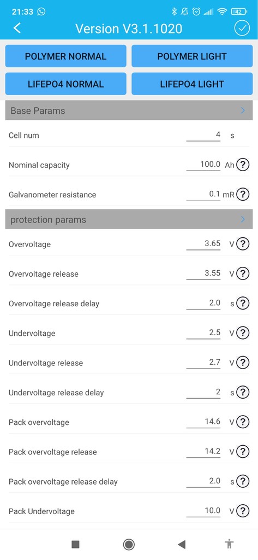Screen dimensions: 258x560
Task: Collapse the protection params section
Action: [129, 219]
